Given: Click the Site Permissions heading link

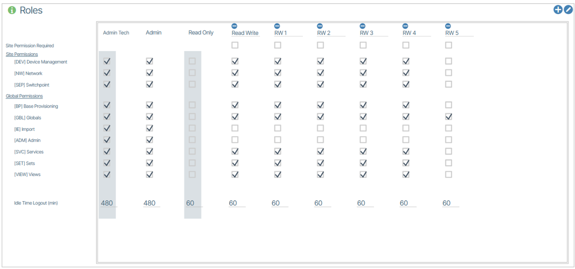Looking at the screenshot, I should click(x=22, y=54).
